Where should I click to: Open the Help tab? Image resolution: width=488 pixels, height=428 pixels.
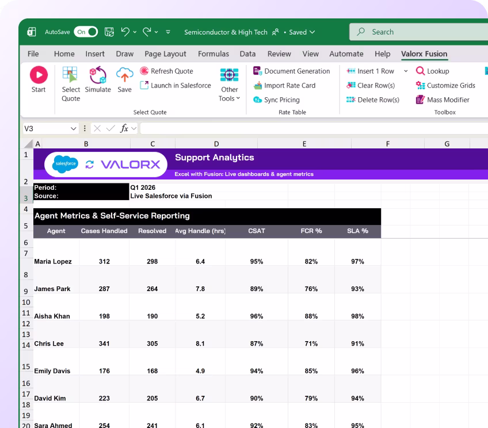click(383, 54)
